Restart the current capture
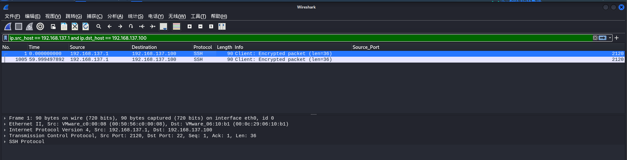627x160 pixels. pos(29,26)
